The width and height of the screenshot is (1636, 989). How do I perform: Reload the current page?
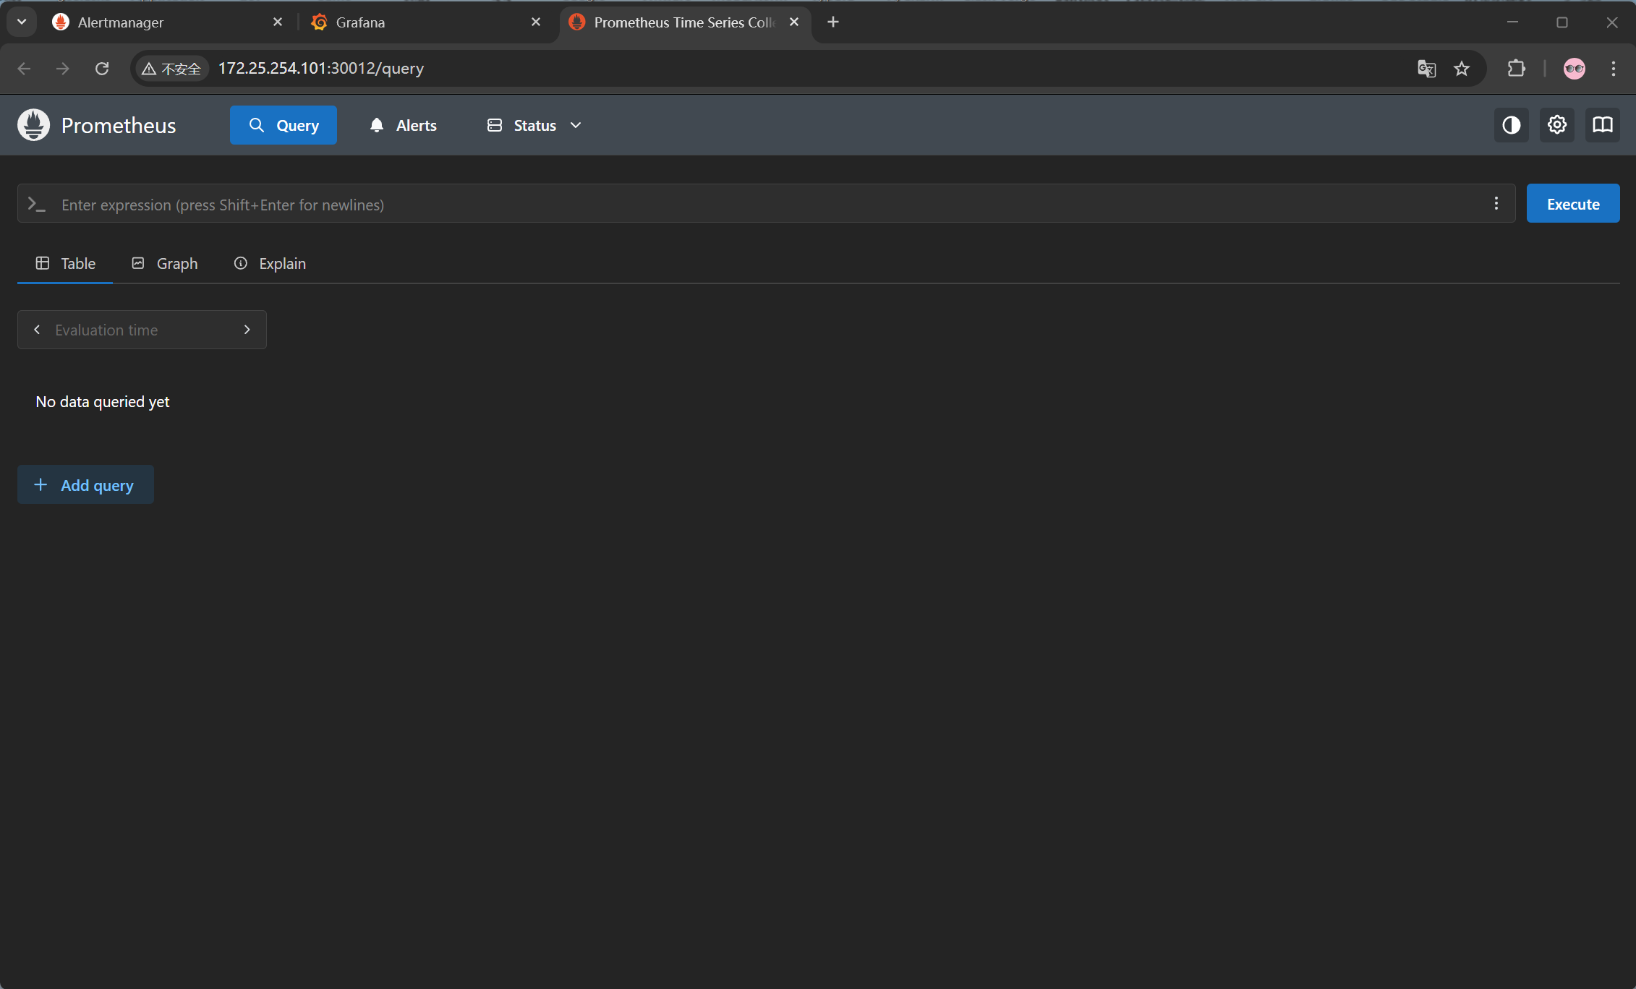click(102, 69)
